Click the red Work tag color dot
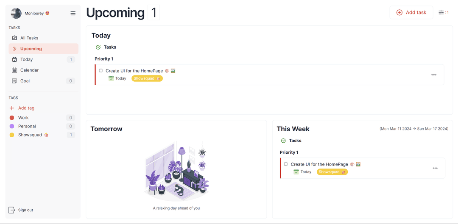 [x=12, y=118]
